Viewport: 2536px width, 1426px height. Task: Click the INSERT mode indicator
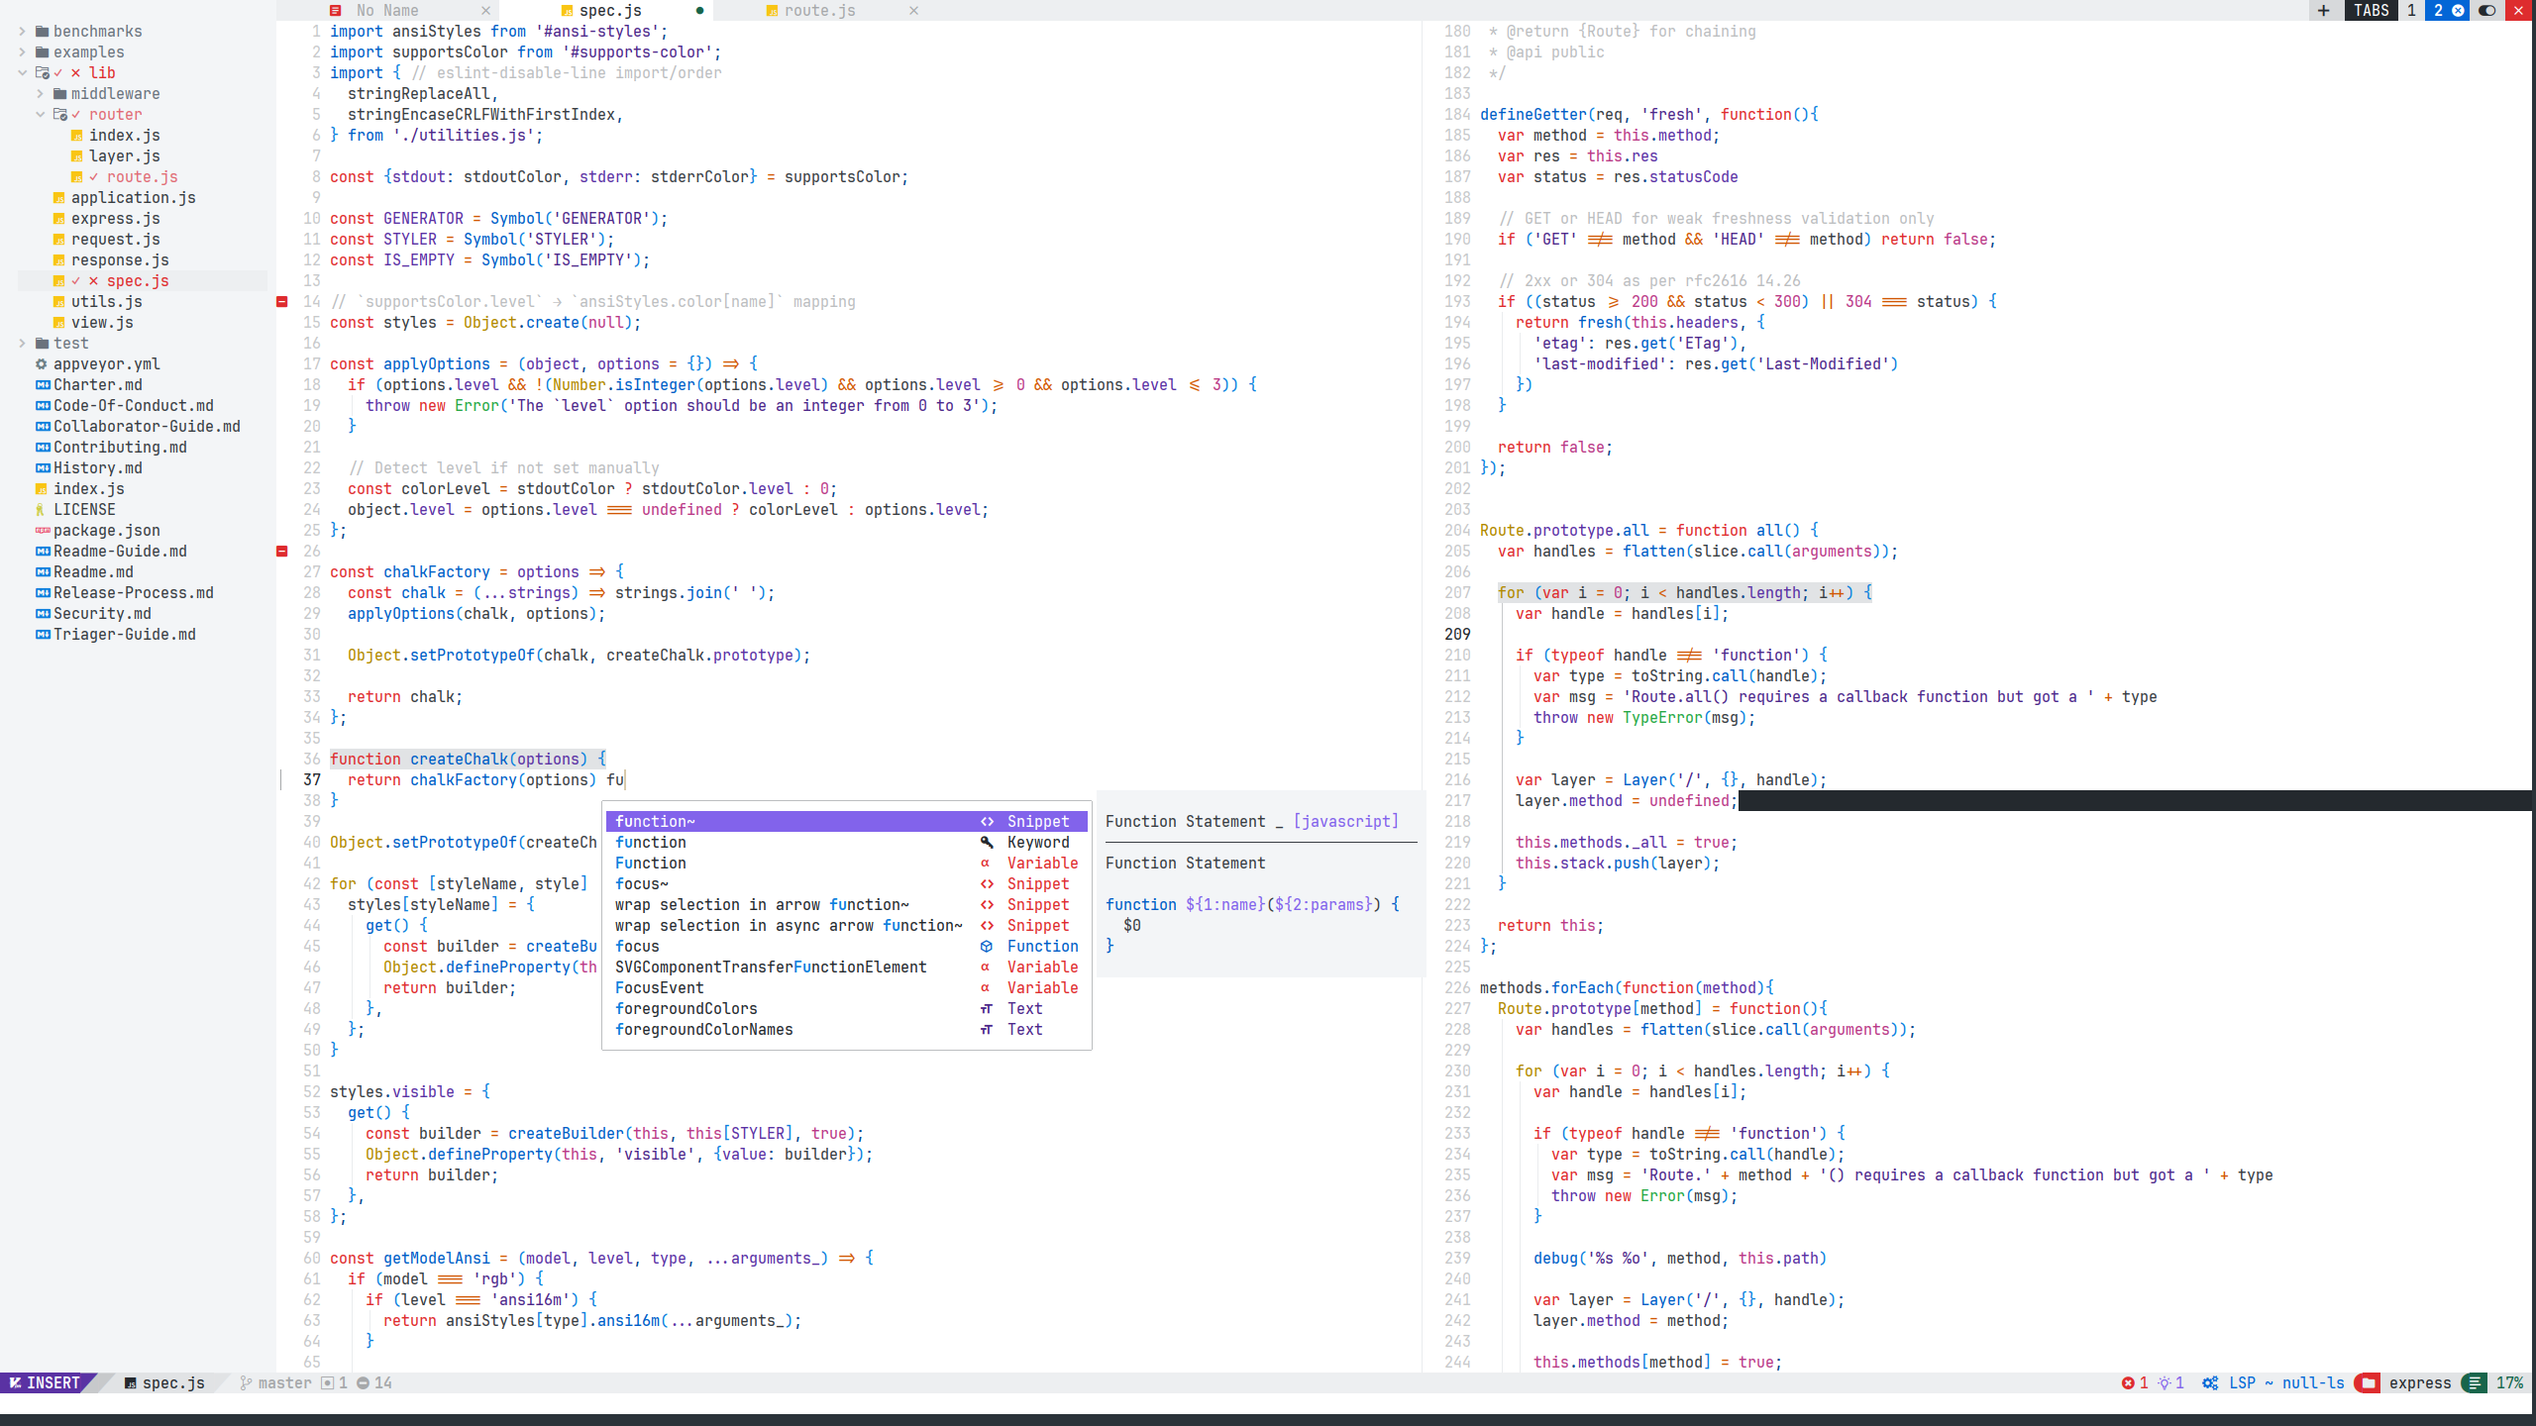pyautogui.click(x=46, y=1383)
